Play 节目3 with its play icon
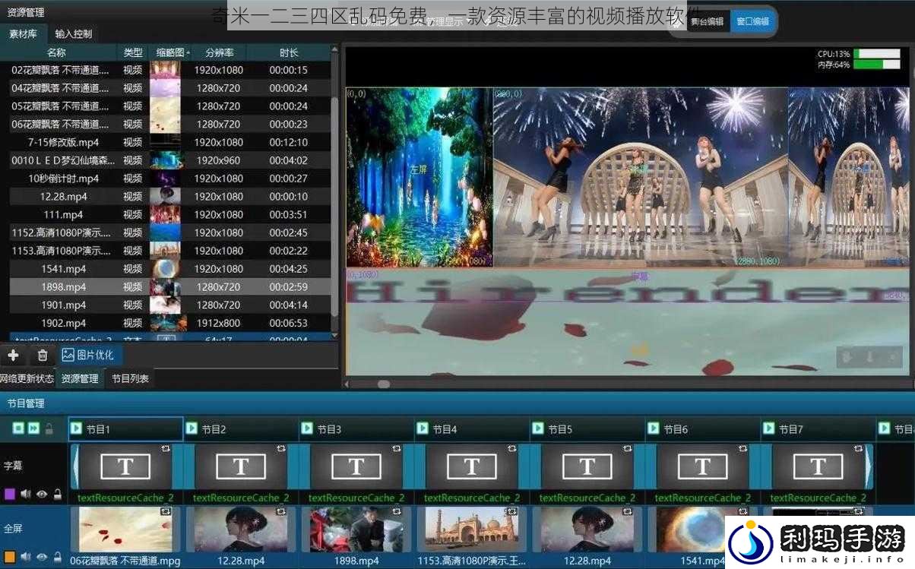 (307, 429)
